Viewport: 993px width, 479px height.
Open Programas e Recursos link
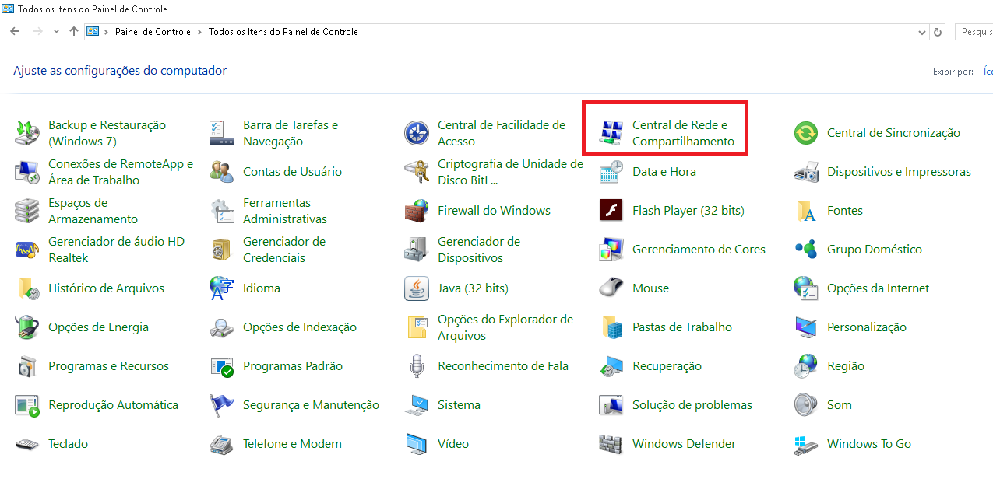(108, 366)
